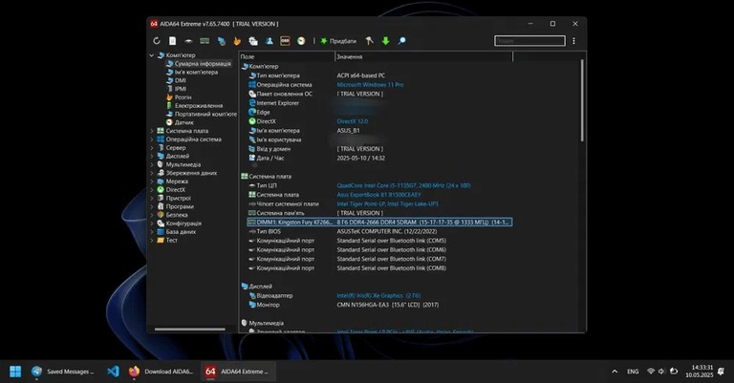
Task: Open the three-dot menu button
Action: click(x=573, y=41)
